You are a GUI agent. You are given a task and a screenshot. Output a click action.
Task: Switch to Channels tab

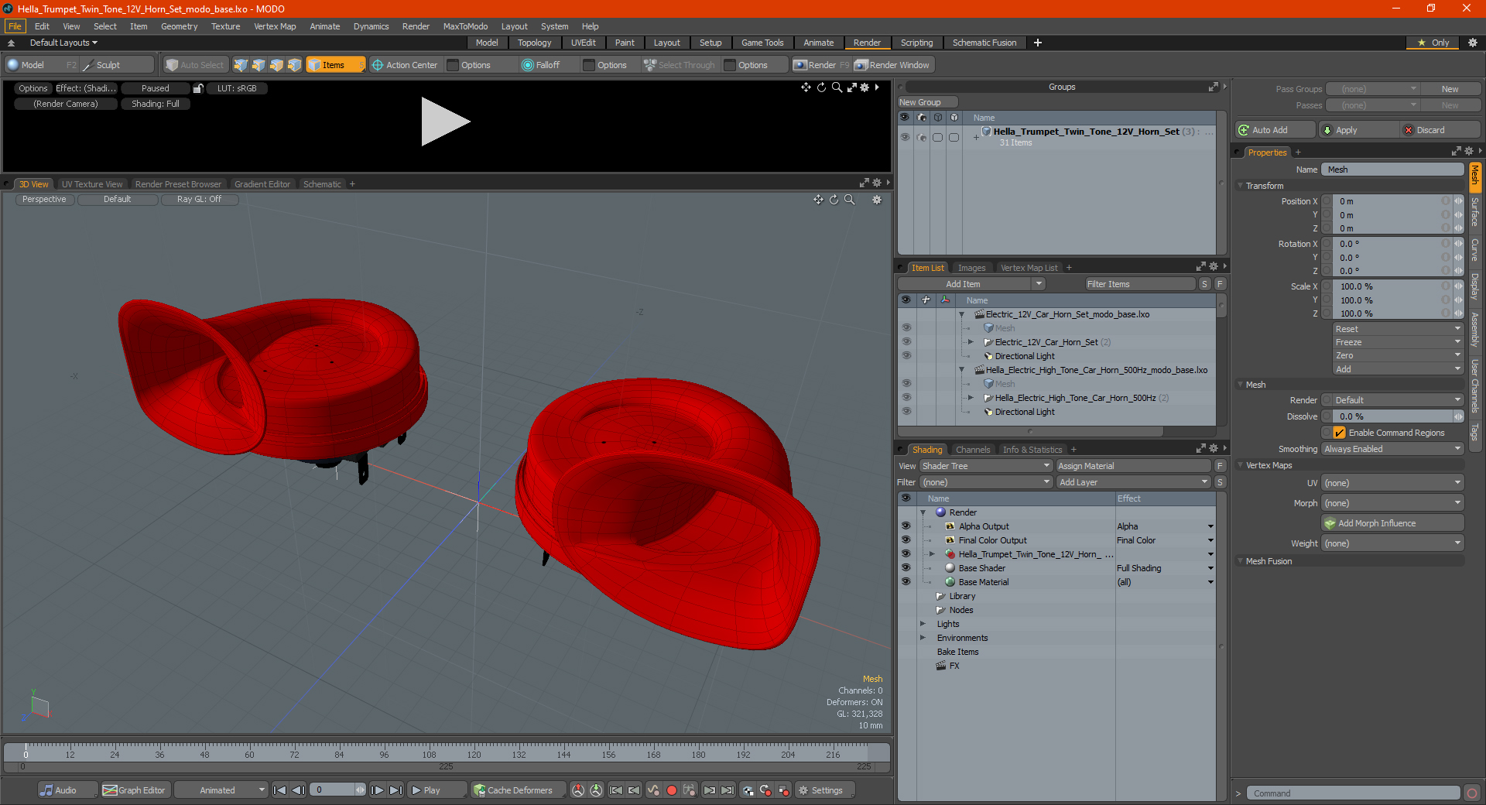tap(972, 450)
